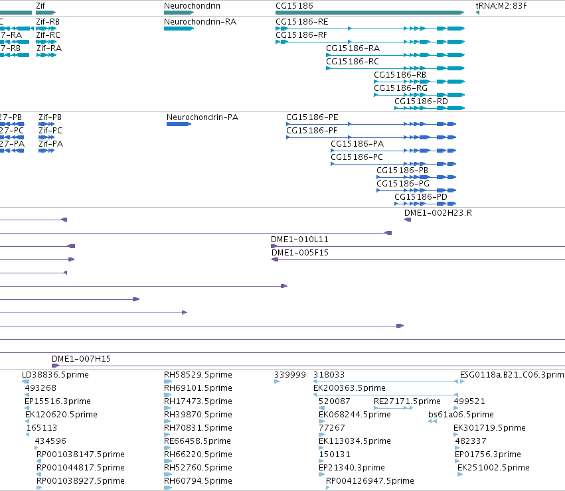This screenshot has width=565, height=491.
Task: Select protein CG15186-PE
Action: click(312, 117)
